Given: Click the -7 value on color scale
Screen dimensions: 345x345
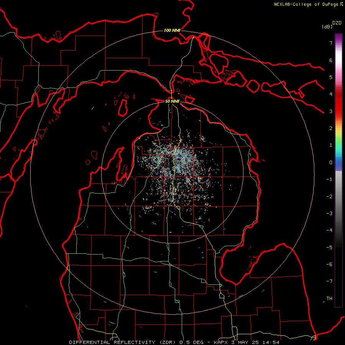Looking at the screenshot, I should click(329, 281).
